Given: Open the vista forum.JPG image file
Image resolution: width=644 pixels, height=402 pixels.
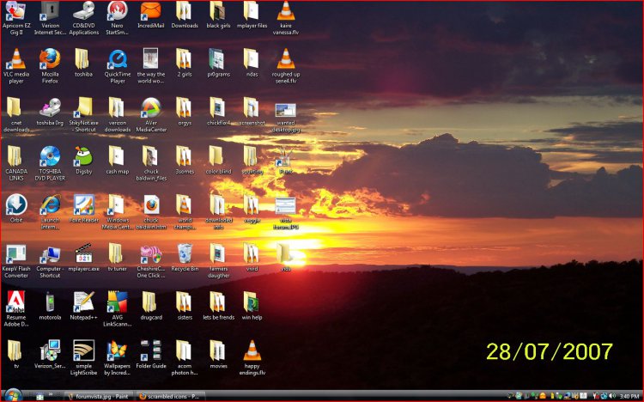Looking at the screenshot, I should tap(286, 213).
